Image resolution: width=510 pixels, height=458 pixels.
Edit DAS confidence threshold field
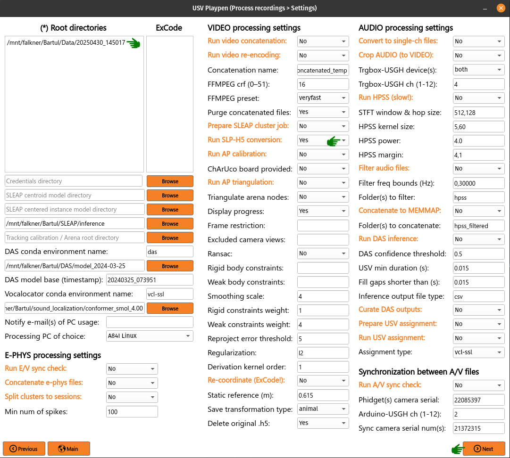coord(478,254)
